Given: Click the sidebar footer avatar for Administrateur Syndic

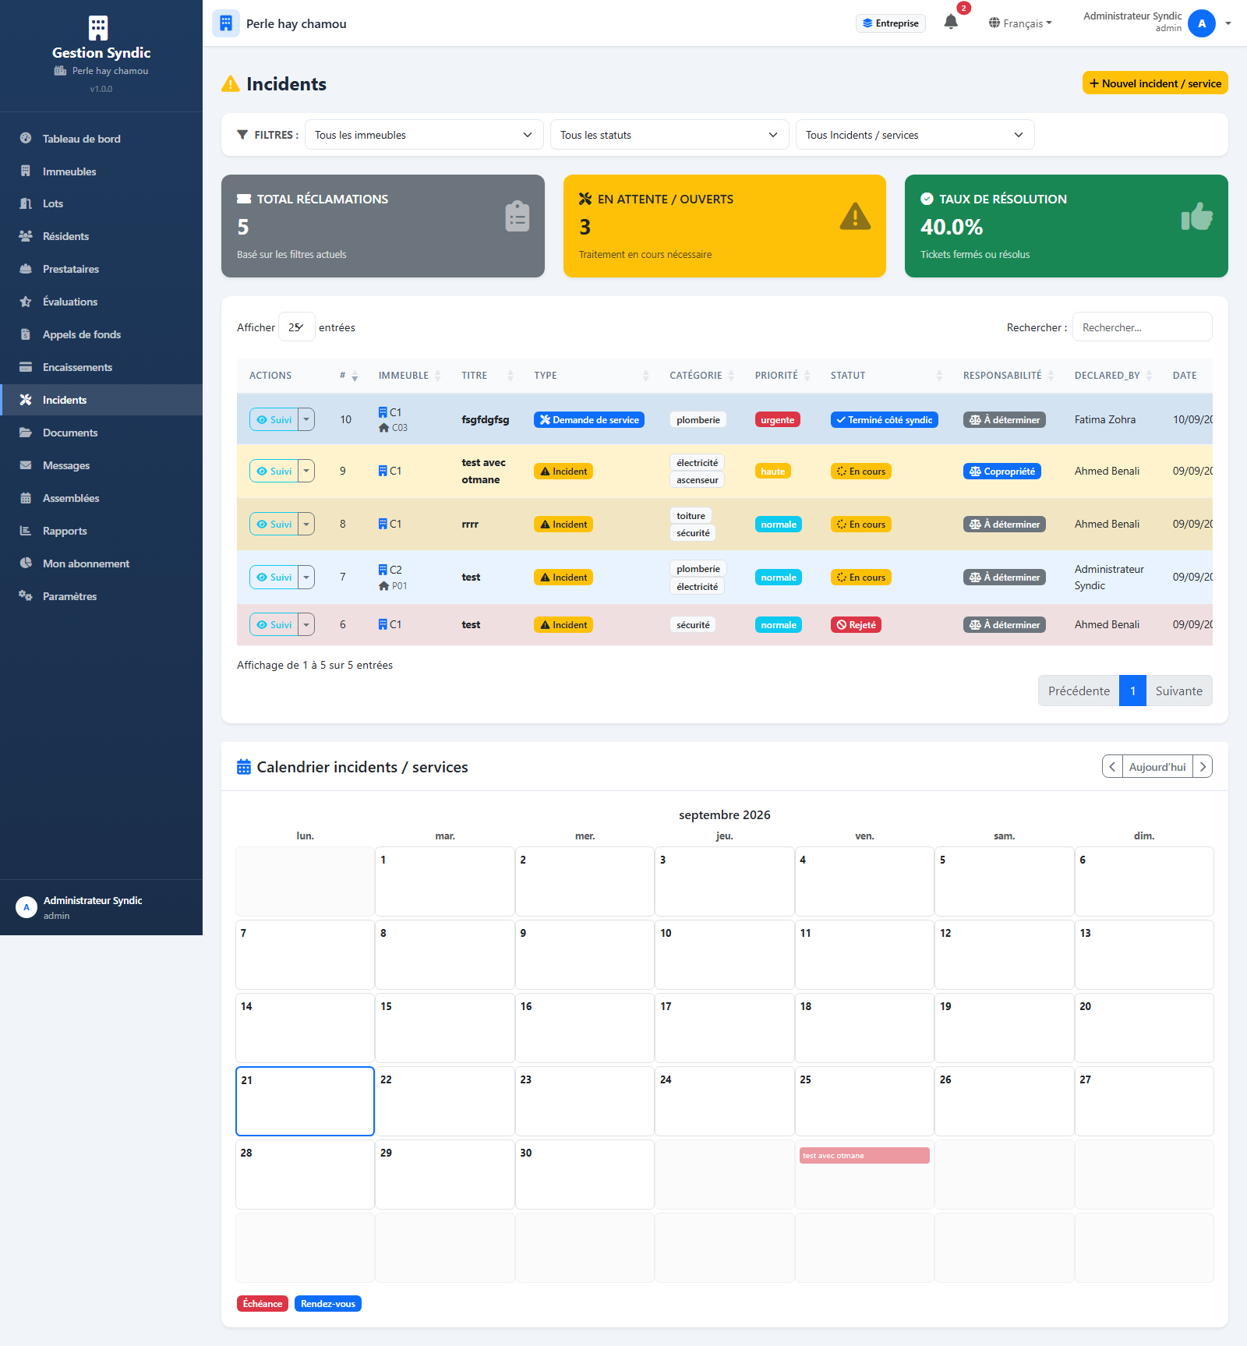Looking at the screenshot, I should [x=26, y=907].
